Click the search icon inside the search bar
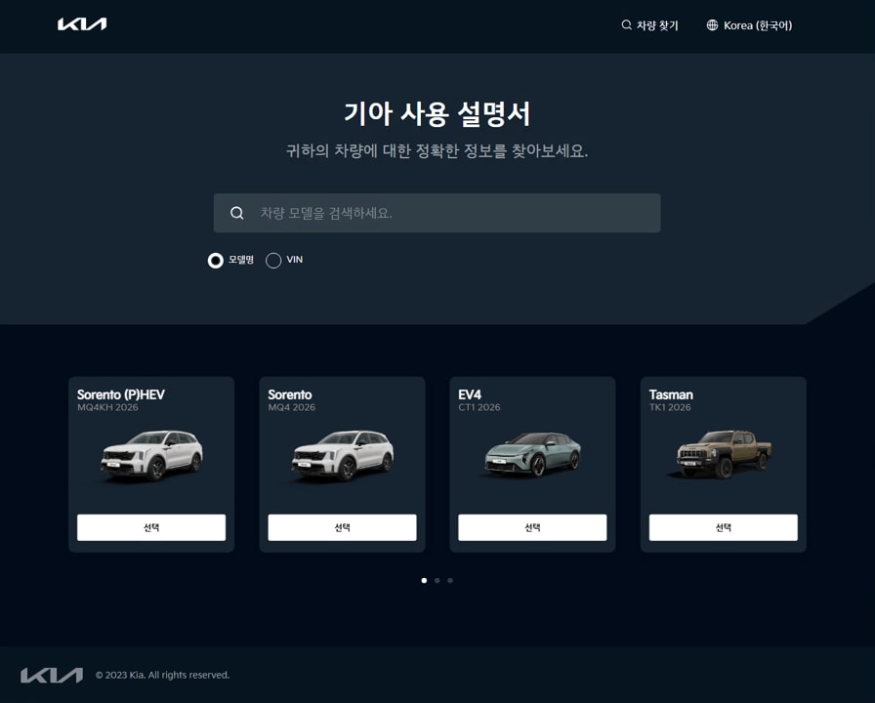This screenshot has width=875, height=703. pos(237,213)
